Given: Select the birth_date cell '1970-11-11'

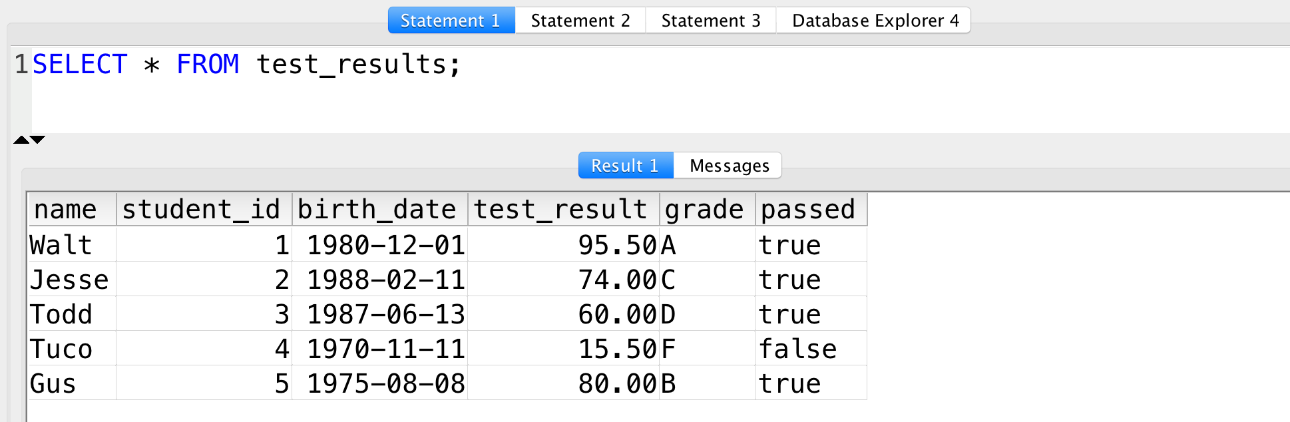Looking at the screenshot, I should [380, 348].
